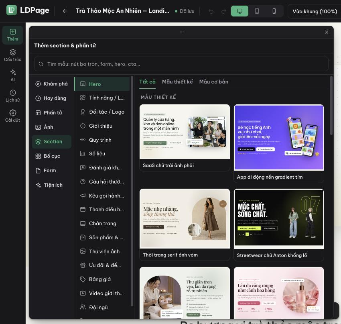This screenshot has height=324, width=341.
Task: Click the undo arrow in top bar
Action: point(211,11)
